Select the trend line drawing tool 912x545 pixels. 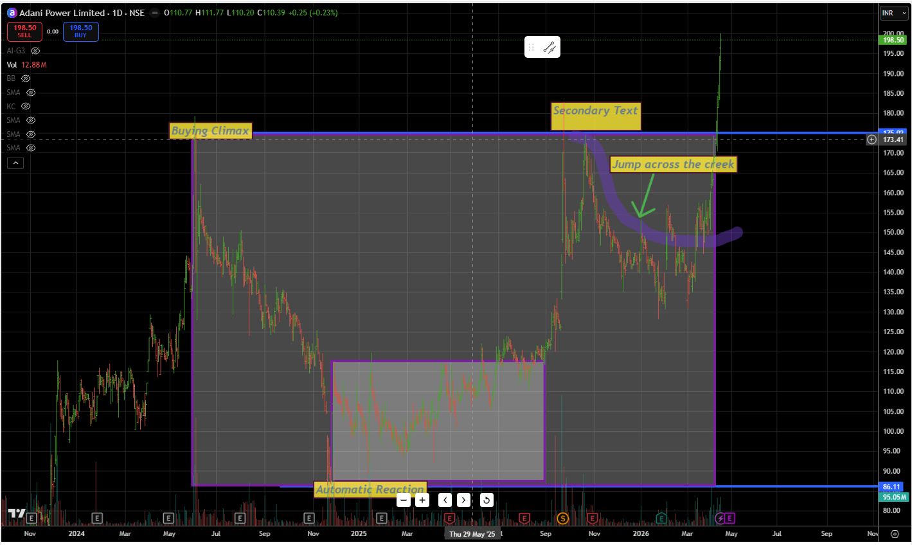pos(550,48)
